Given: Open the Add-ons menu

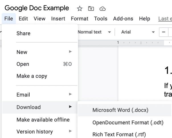Looking at the screenshot, I should pos(123,18).
